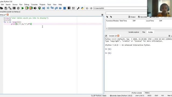Image resolution: width=172 pixels, height=97 pixels.
Task: Step out and run until return
Action: (56, 8)
